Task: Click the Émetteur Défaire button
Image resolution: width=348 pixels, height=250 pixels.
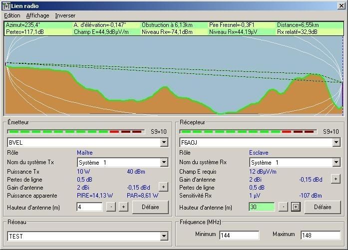Action: pyautogui.click(x=150, y=207)
